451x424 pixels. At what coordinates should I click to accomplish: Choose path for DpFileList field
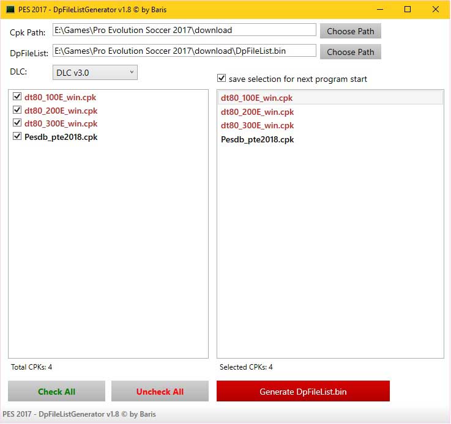(350, 52)
